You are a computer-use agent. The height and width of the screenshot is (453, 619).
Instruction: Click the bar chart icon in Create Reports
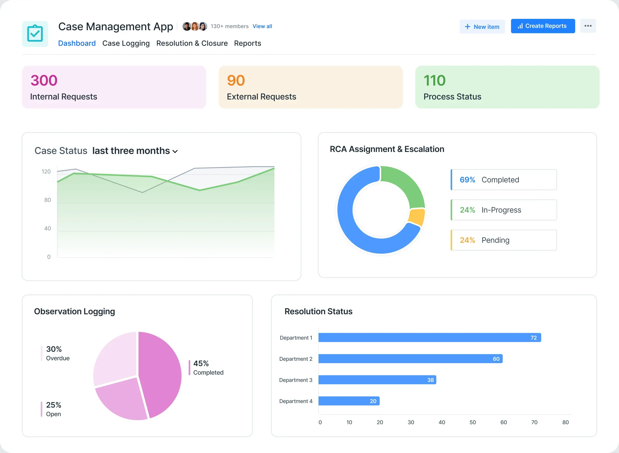click(x=520, y=26)
